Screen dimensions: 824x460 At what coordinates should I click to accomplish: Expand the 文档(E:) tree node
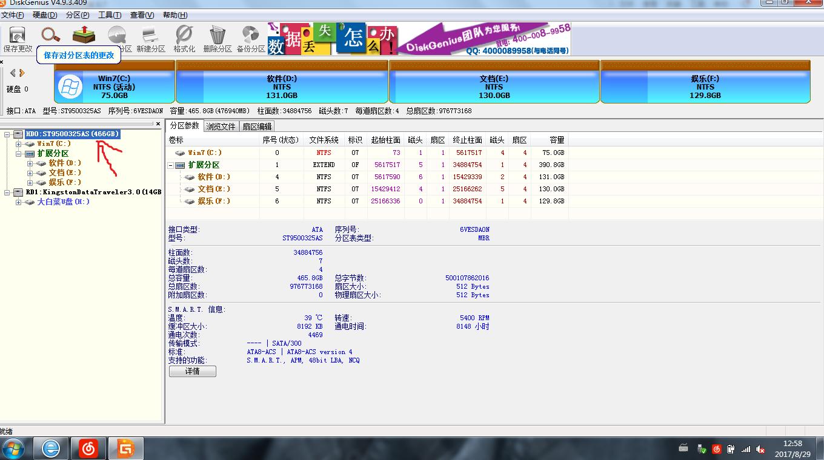click(x=30, y=173)
